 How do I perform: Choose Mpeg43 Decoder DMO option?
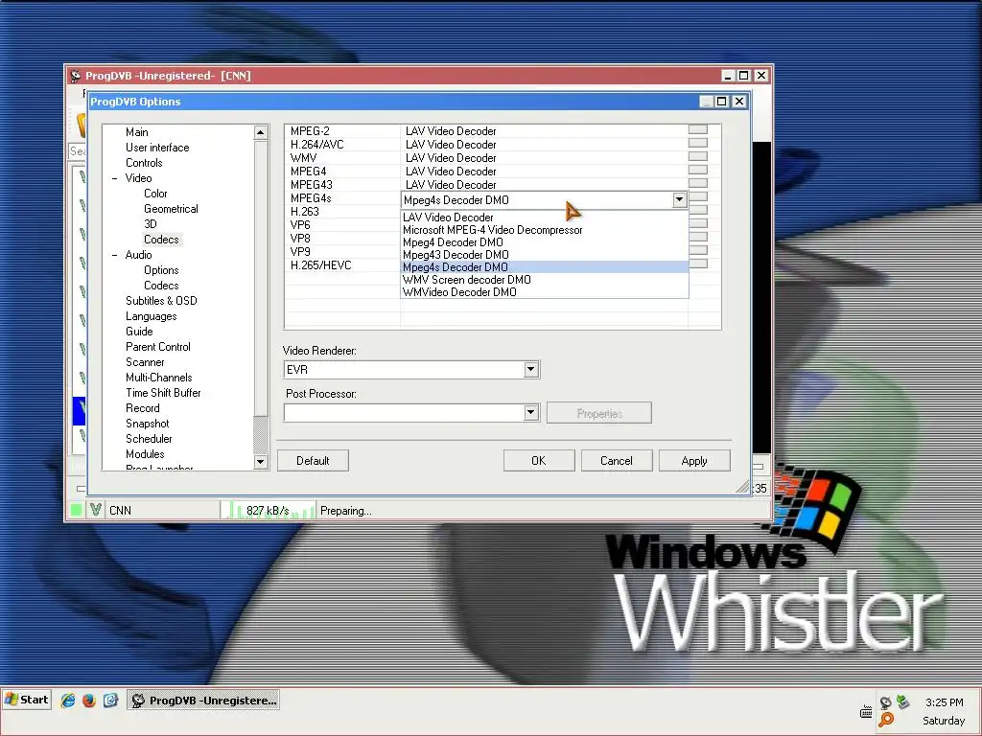click(545, 255)
